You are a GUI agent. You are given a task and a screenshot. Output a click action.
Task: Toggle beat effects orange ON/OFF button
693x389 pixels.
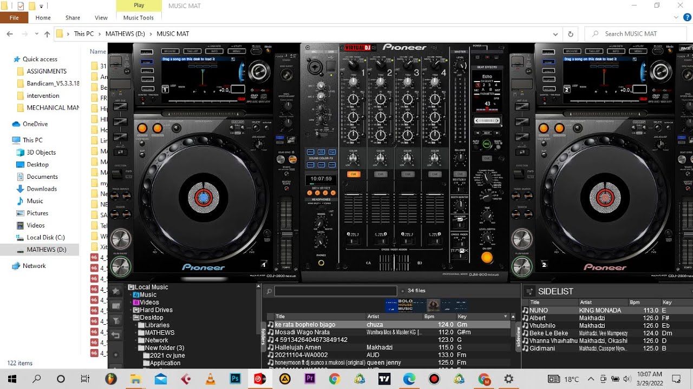[x=487, y=257]
